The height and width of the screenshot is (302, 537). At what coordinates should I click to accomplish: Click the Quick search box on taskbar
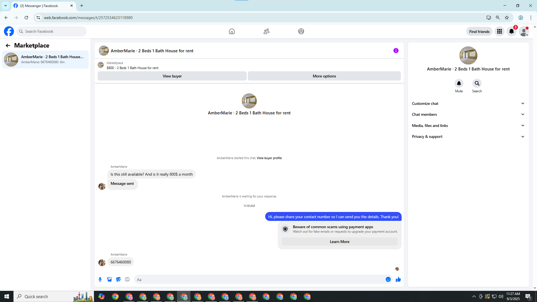coord(54,296)
